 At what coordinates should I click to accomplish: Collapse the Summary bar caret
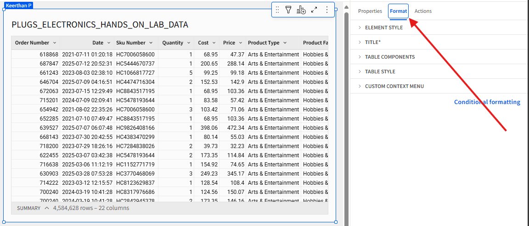tap(47, 208)
